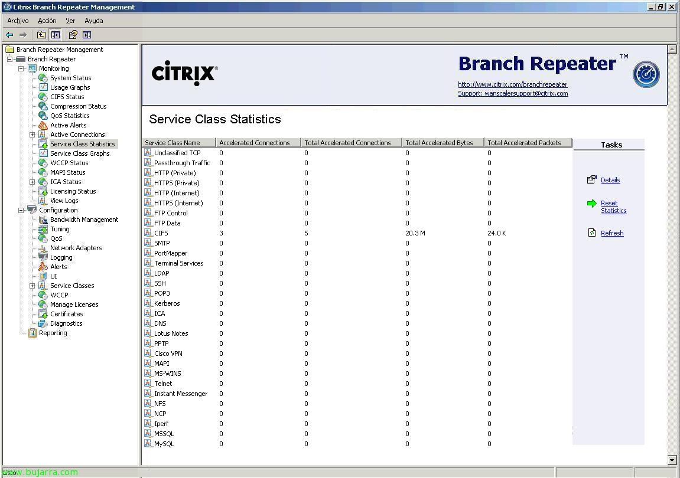Select QoS Statistics in the tree

[70, 116]
